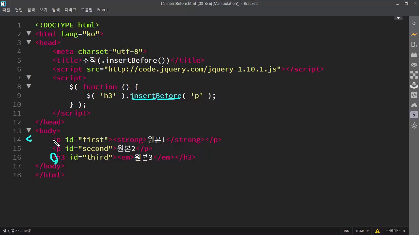Click the "third" id value on line 16
The width and height of the screenshot is (419, 235).
tap(98, 157)
